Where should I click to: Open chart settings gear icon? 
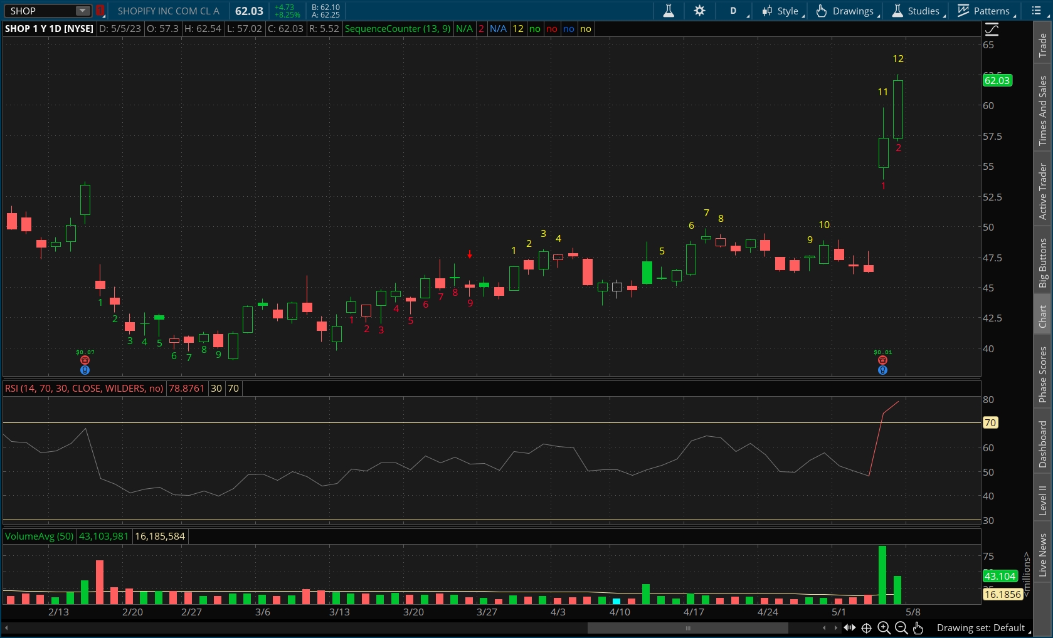click(699, 11)
